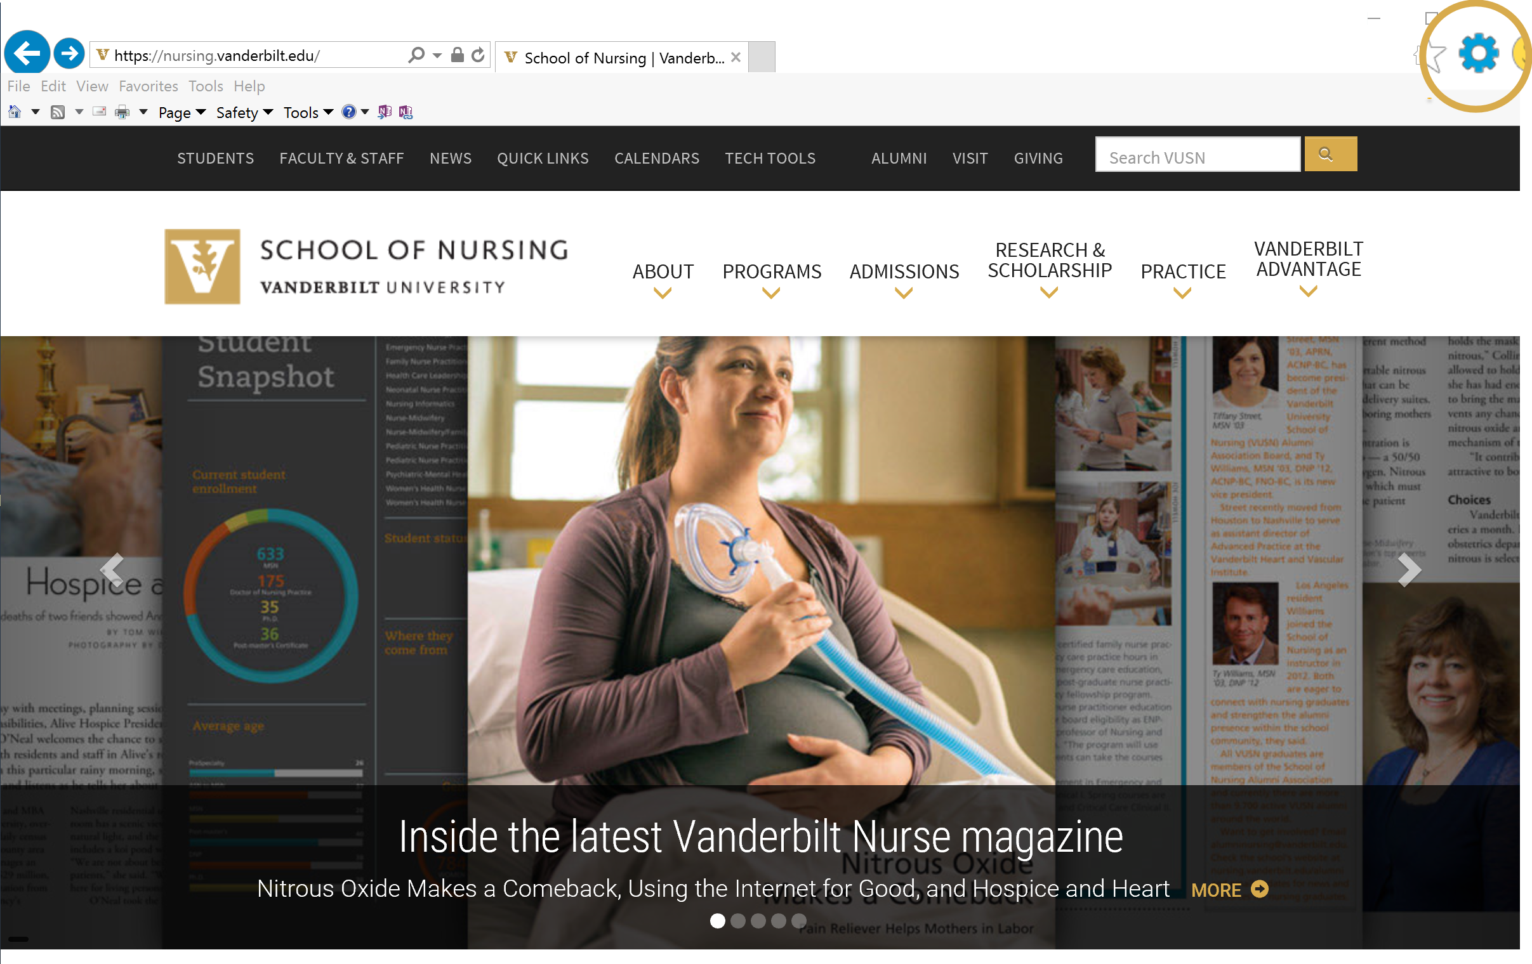Open the File menu
Viewport: 1532px width, 964px height.
[x=18, y=86]
